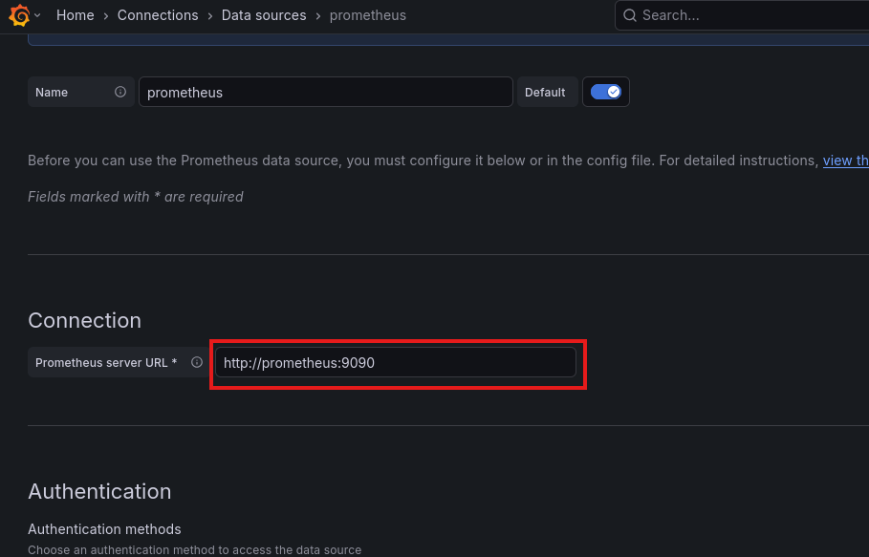Viewport: 869px width, 557px height.
Task: Click the Name field label
Action: (52, 93)
